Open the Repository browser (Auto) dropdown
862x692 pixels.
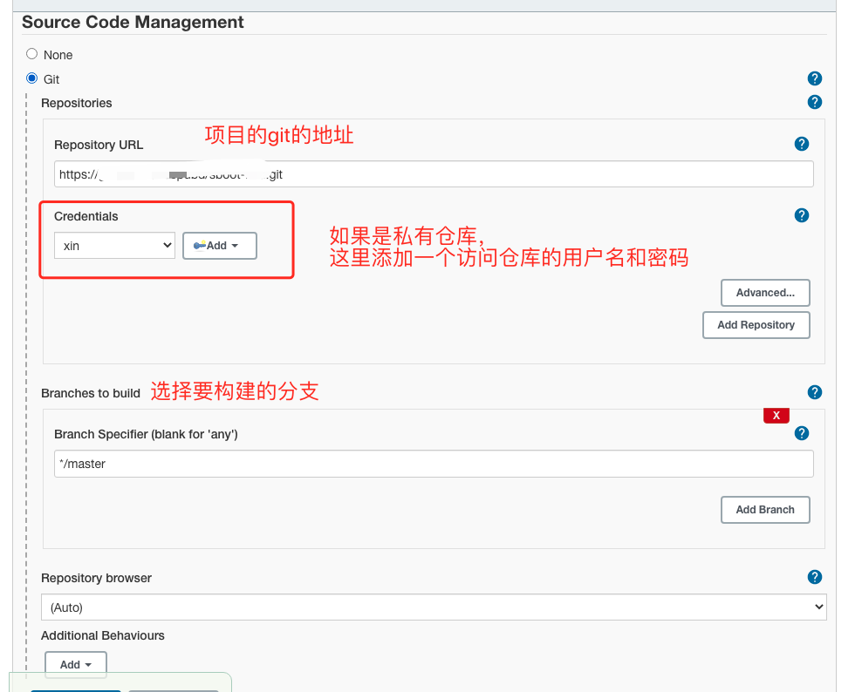[434, 607]
